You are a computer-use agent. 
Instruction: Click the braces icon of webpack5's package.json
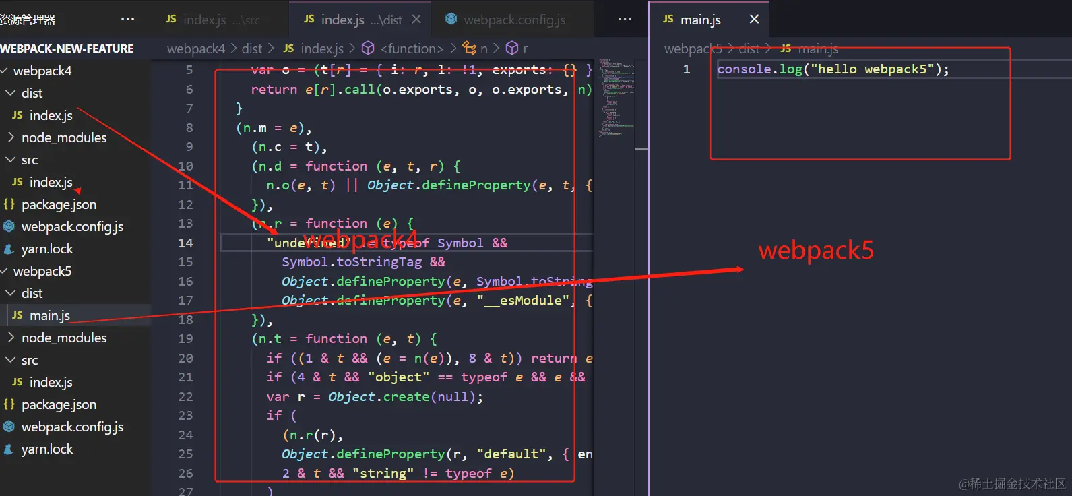9,404
